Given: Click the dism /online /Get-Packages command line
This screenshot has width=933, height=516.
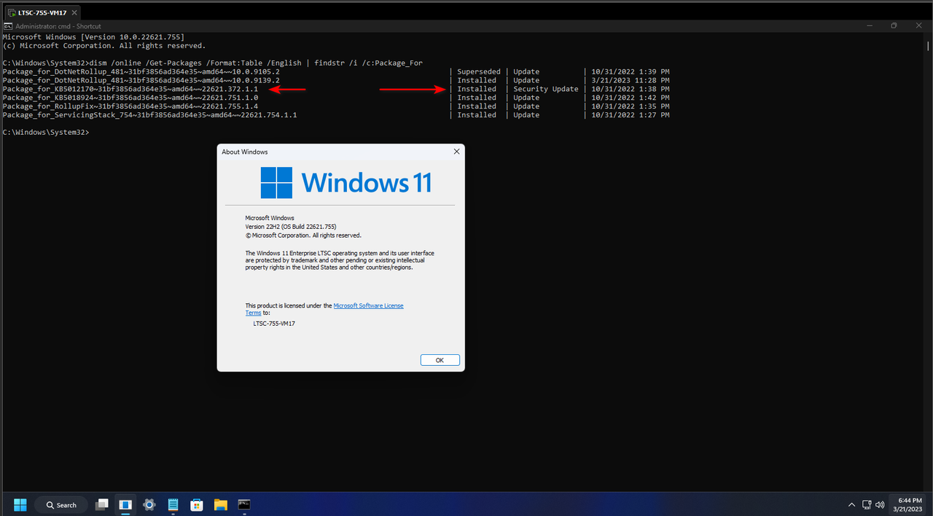Looking at the screenshot, I should (x=213, y=63).
